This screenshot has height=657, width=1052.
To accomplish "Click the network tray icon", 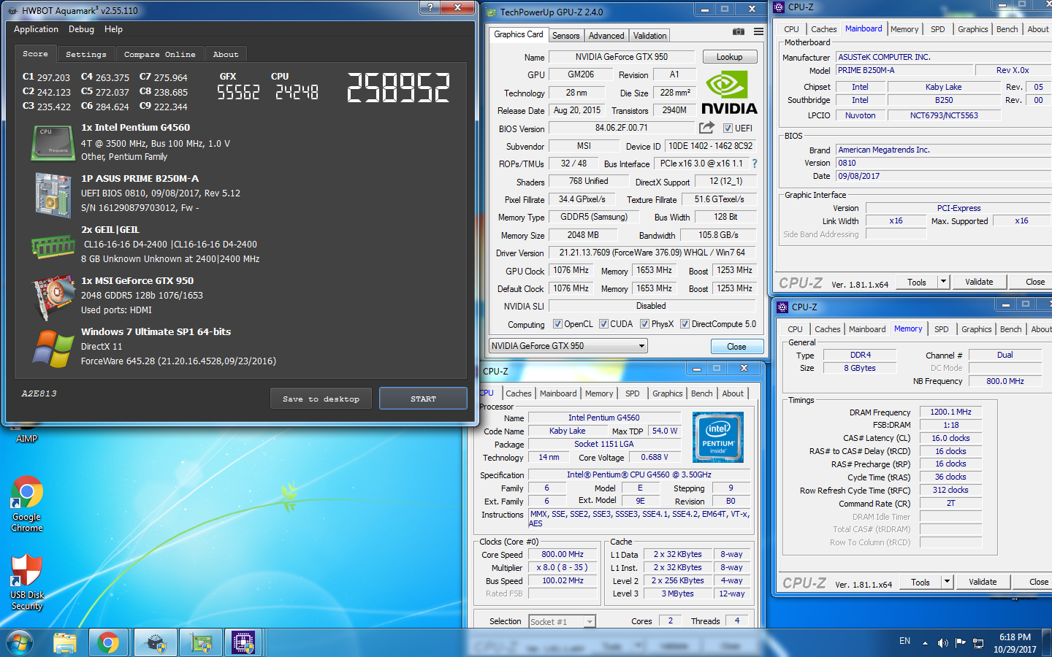I will click(x=978, y=643).
